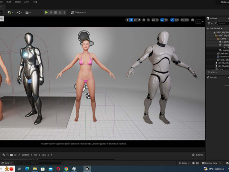Open the Help menu
Viewport: 229px width, 172px height.
coord(35,2)
